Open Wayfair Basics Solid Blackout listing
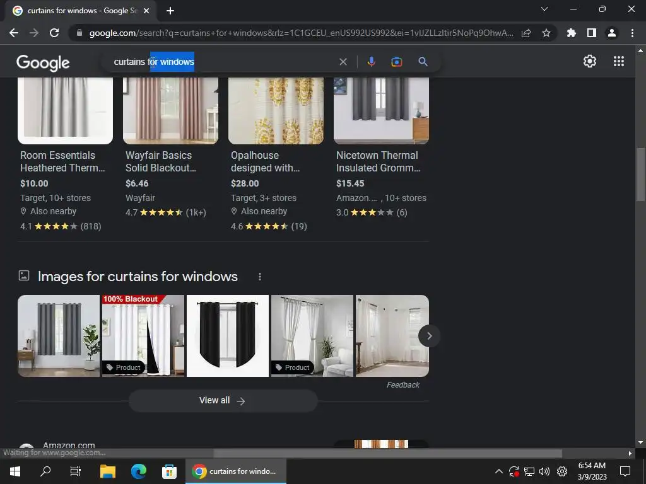The image size is (646, 484). (161, 161)
